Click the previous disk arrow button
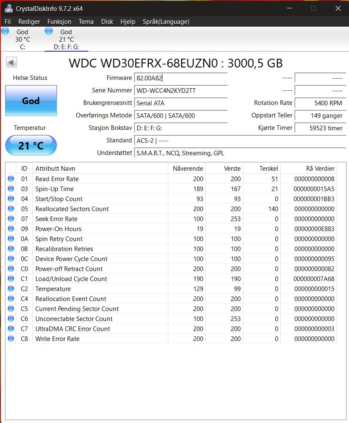 11,62
